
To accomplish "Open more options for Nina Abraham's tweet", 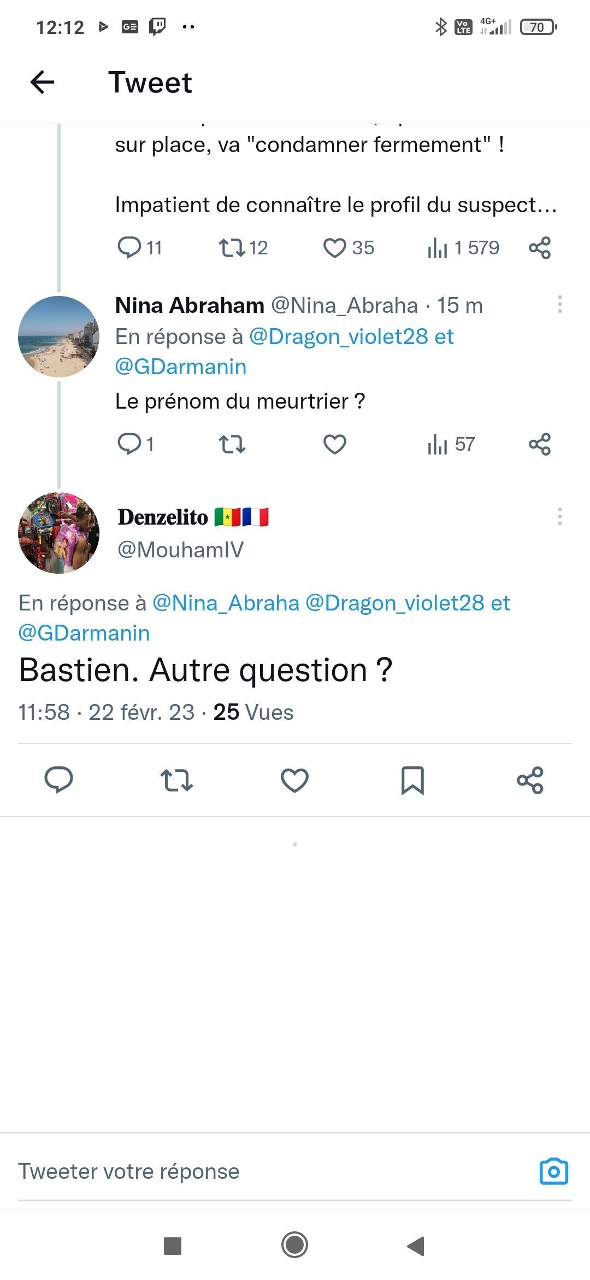I will point(559,304).
